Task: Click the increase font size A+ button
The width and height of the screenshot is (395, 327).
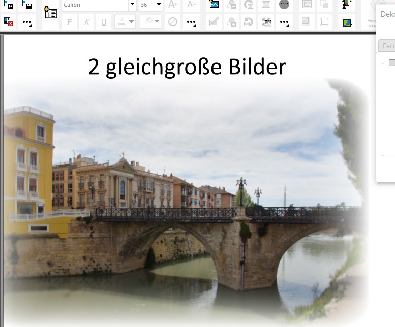Action: pos(173,4)
